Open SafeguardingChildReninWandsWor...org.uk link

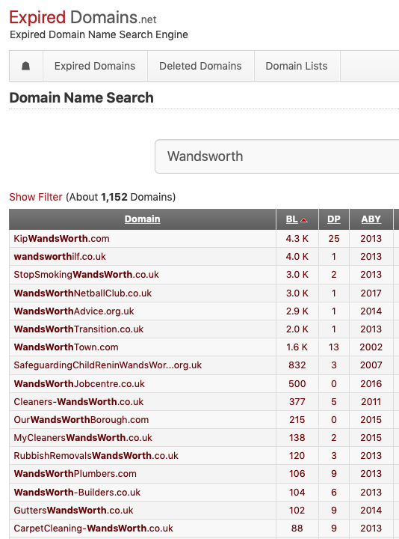[x=108, y=365]
